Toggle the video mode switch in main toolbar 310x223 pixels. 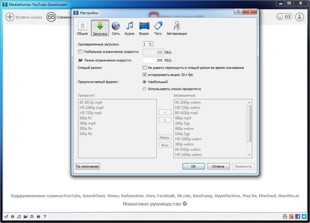tap(284, 17)
